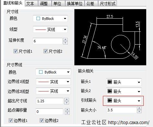
Task: Decrease 超出尺寸线 with down arrow
Action: pos(66,103)
